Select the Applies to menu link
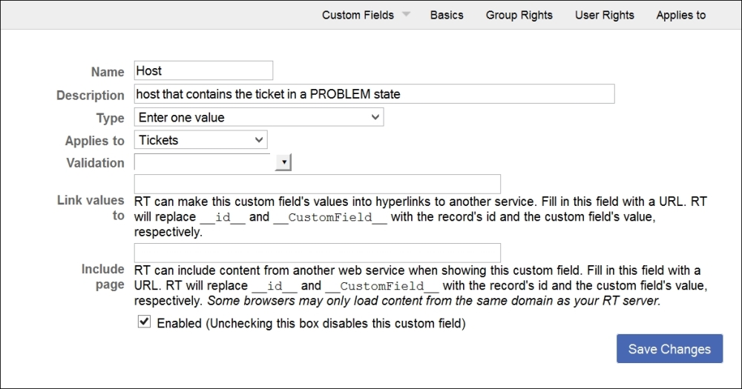The height and width of the screenshot is (389, 742). [x=681, y=15]
